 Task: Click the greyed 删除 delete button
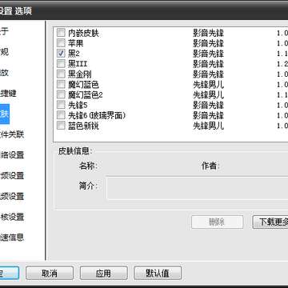pyautogui.click(x=217, y=222)
